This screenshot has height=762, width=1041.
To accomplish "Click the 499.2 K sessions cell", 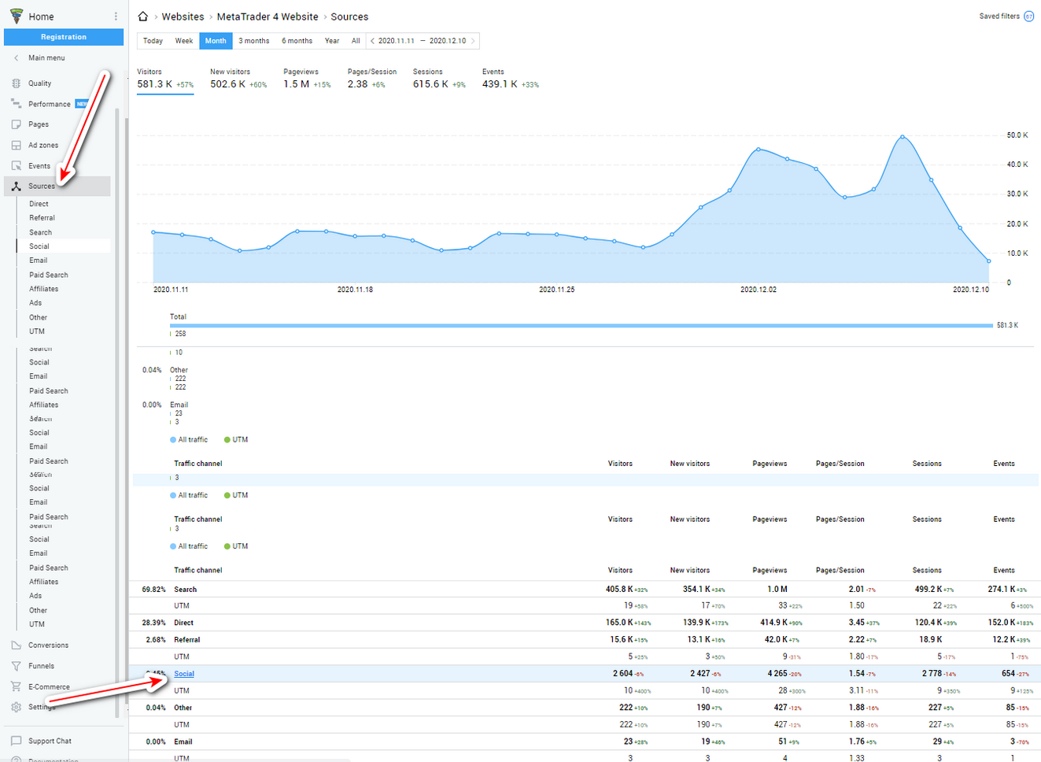I will (934, 590).
